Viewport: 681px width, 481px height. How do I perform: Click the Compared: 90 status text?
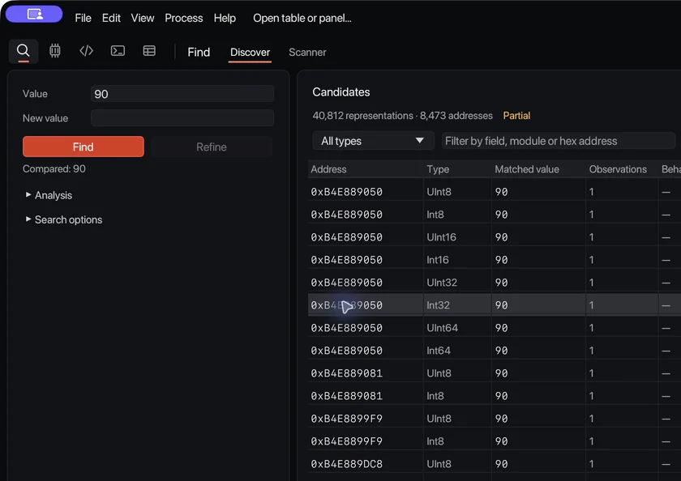coord(54,168)
